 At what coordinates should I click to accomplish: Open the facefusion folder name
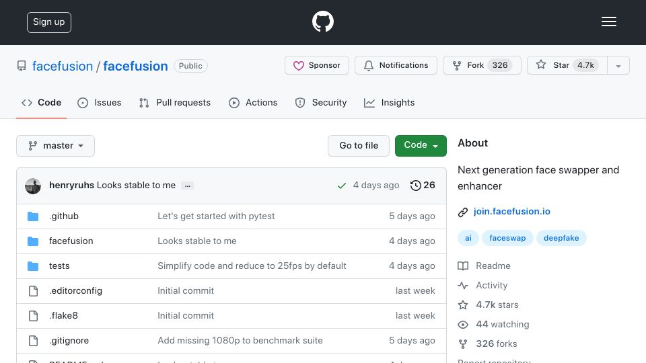tap(71, 241)
